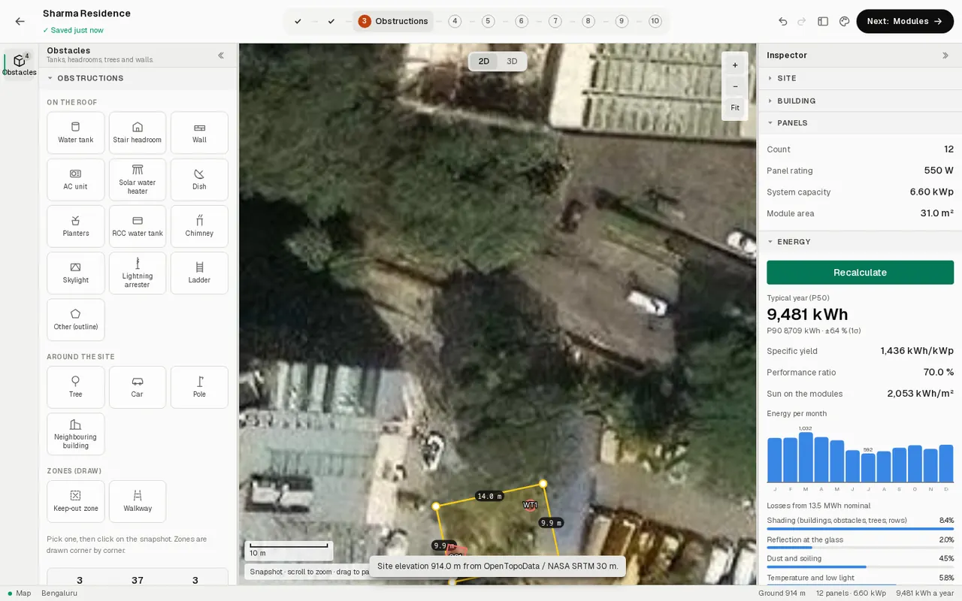Place an AC unit on roof
Viewport: 962px width, 601px height.
pyautogui.click(x=76, y=180)
